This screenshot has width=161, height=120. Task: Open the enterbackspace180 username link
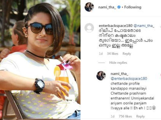tap(115, 26)
